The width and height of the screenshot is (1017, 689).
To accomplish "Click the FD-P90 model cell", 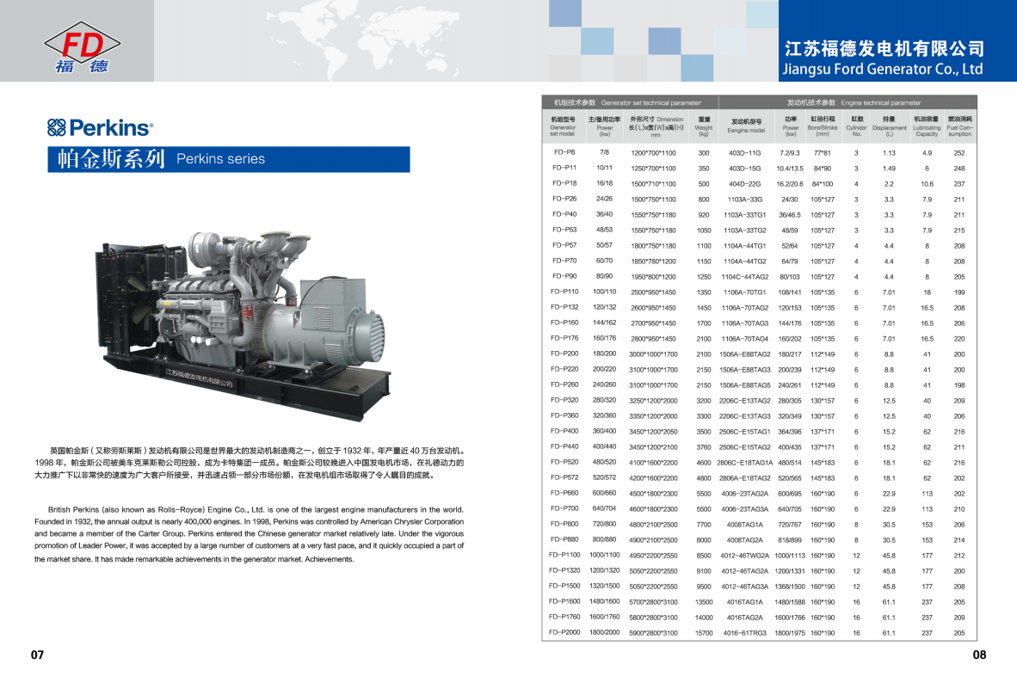I will [564, 277].
